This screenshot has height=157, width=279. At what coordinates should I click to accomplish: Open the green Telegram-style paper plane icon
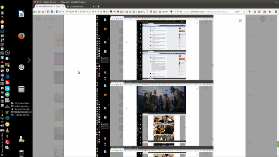point(7,95)
